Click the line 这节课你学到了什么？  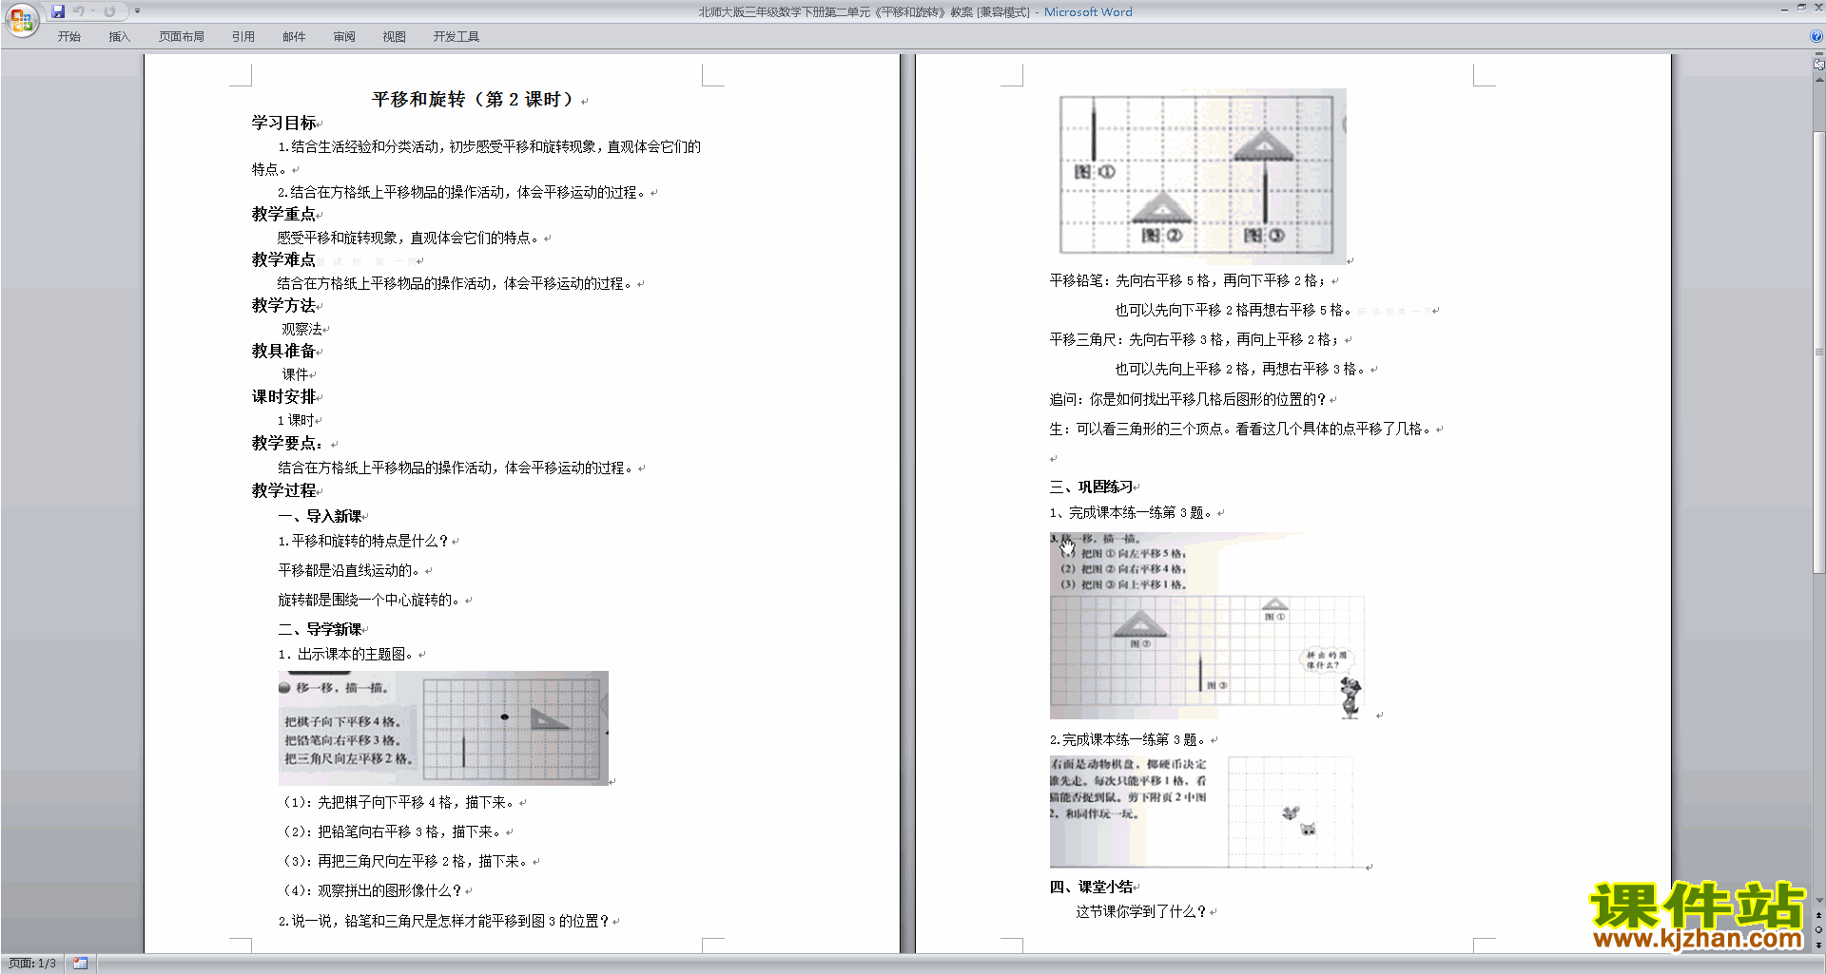tap(1141, 912)
